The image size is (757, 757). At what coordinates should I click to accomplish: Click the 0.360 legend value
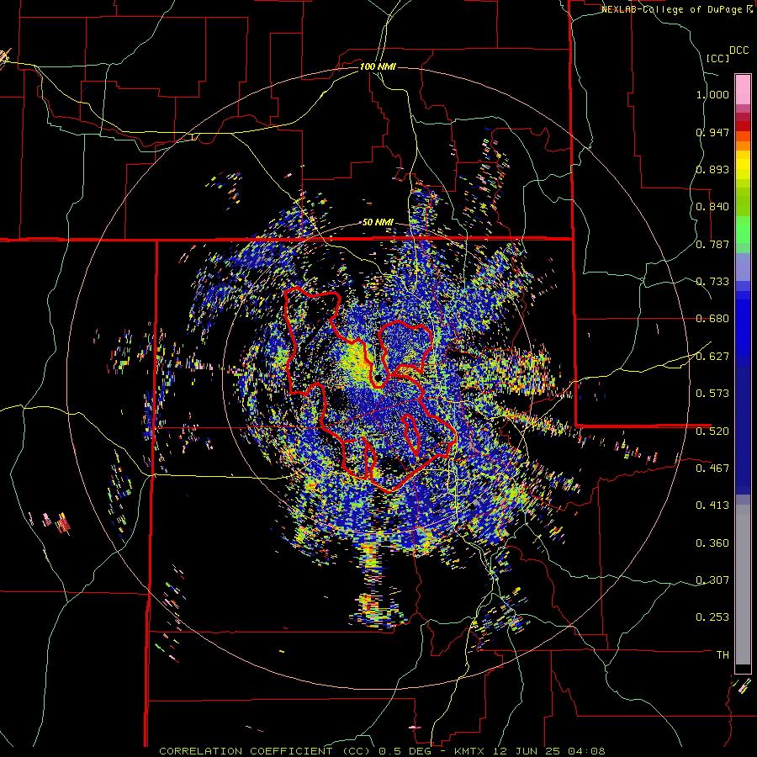pos(712,543)
